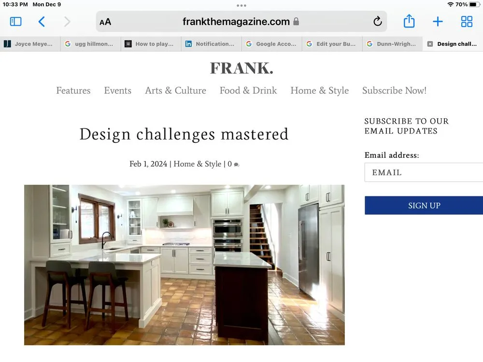Image resolution: width=483 pixels, height=362 pixels.
Task: Open the Share sheet icon
Action: click(x=409, y=21)
